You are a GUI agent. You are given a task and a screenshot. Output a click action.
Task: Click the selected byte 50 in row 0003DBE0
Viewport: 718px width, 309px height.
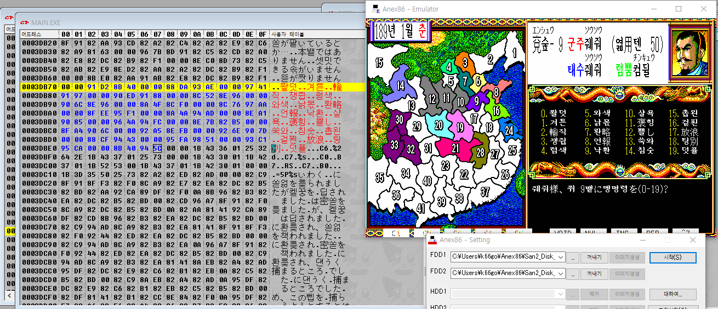pyautogui.click(x=157, y=148)
